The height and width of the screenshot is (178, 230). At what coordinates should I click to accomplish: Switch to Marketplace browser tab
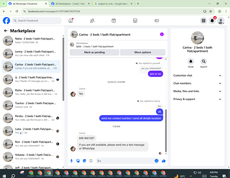[x=70, y=4]
